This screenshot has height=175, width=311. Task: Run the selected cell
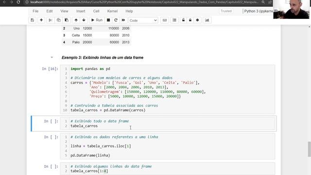pos(97,20)
